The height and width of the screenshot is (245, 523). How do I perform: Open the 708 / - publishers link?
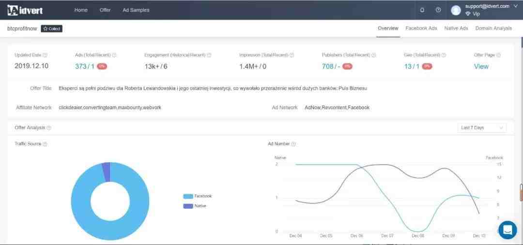tap(331, 66)
